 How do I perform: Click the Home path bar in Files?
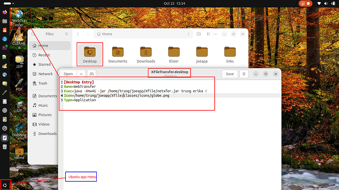[x=143, y=34]
